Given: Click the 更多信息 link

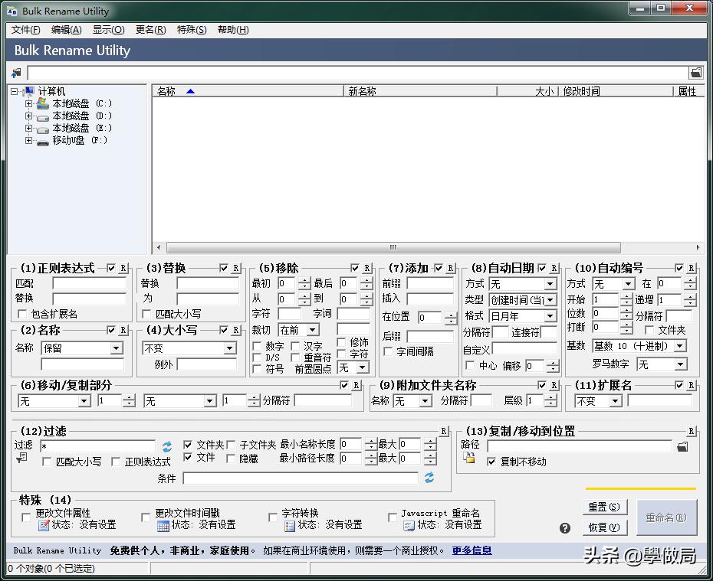Looking at the screenshot, I should tap(472, 550).
